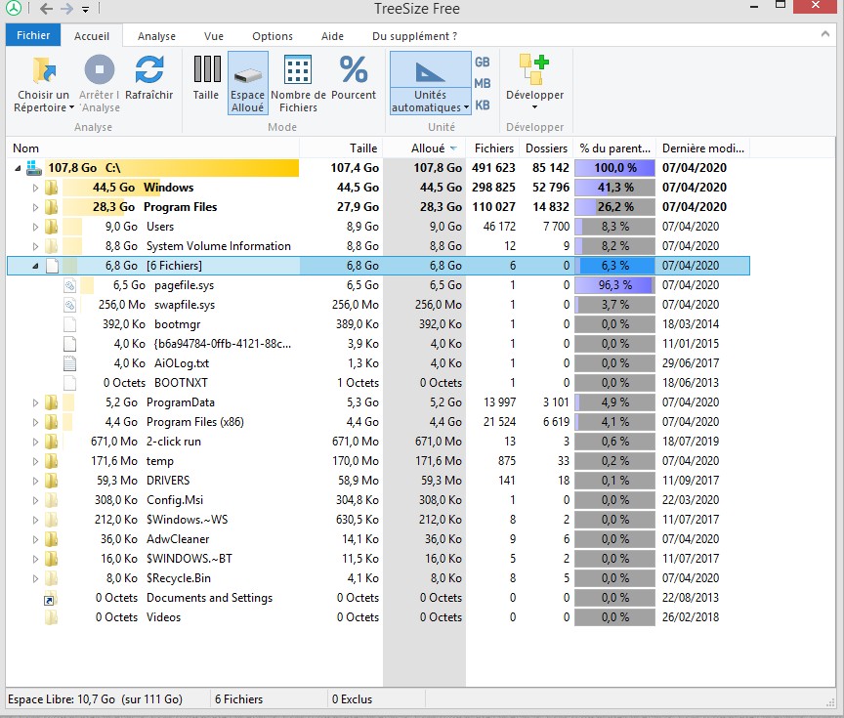Select the AdwCleaner row

(x=378, y=539)
